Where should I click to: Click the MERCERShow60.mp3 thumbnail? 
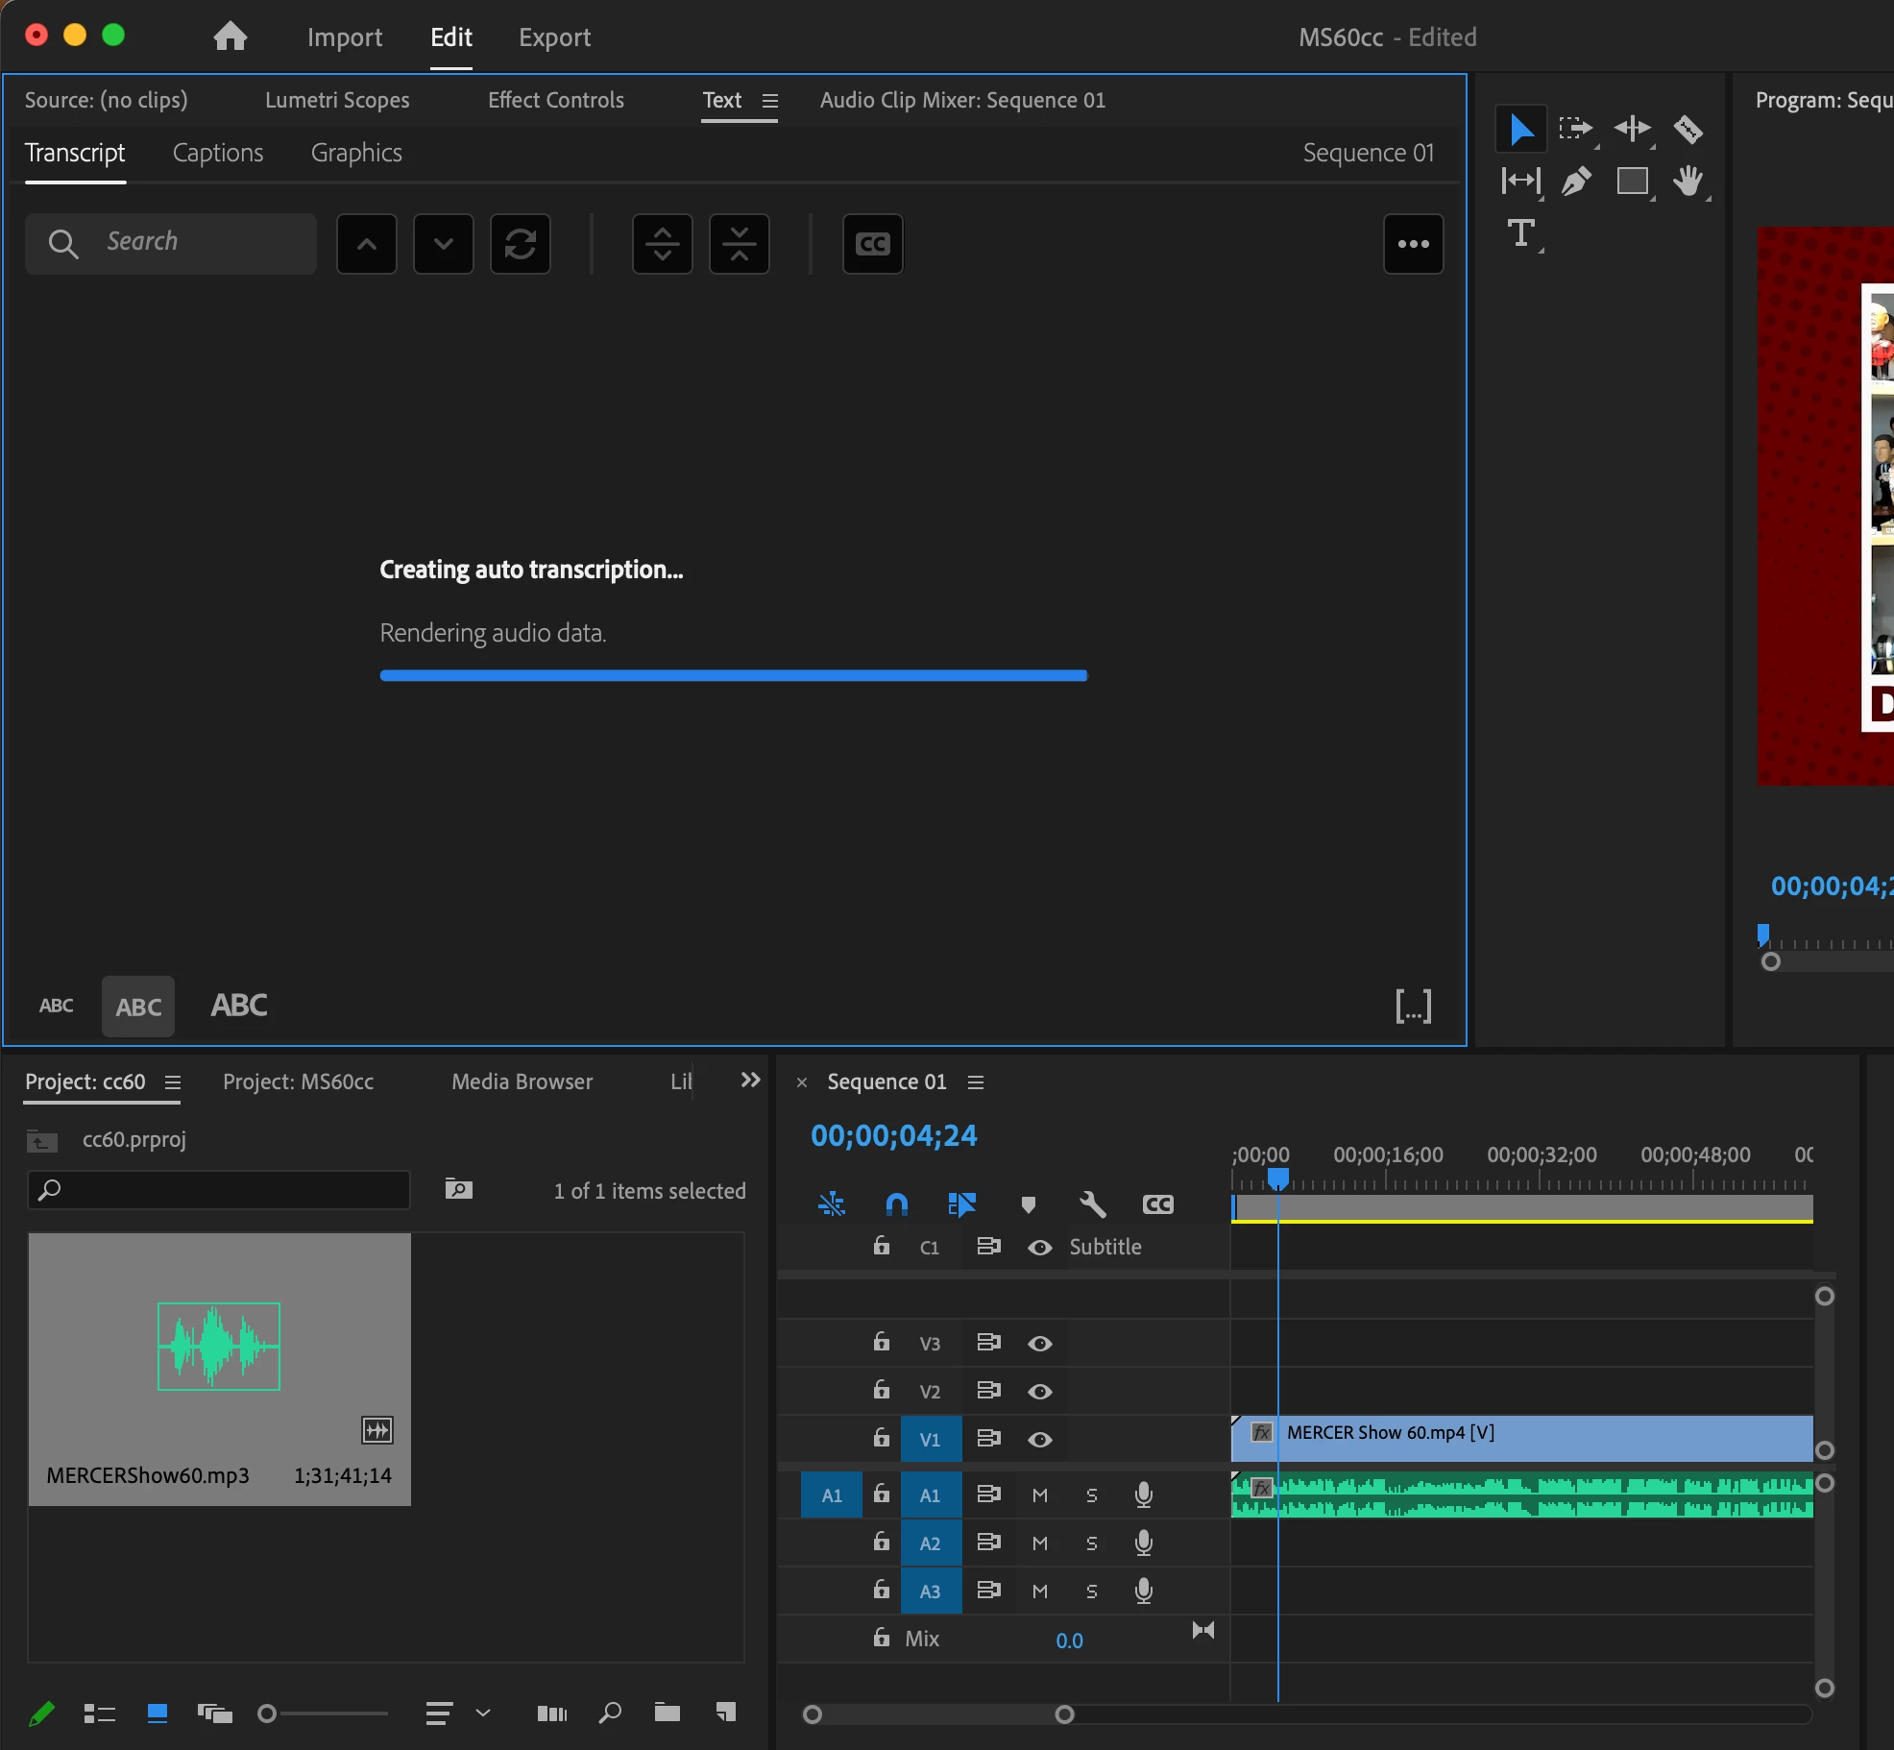point(219,1347)
